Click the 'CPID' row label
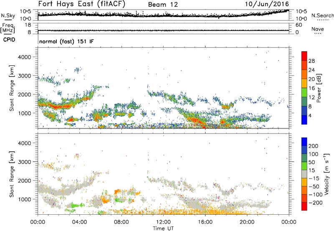Viewport: 334px width, 231px height. pyautogui.click(x=9, y=40)
